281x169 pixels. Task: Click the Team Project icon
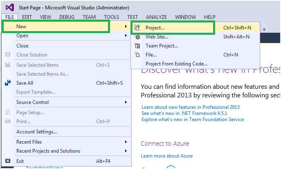tap(137, 46)
